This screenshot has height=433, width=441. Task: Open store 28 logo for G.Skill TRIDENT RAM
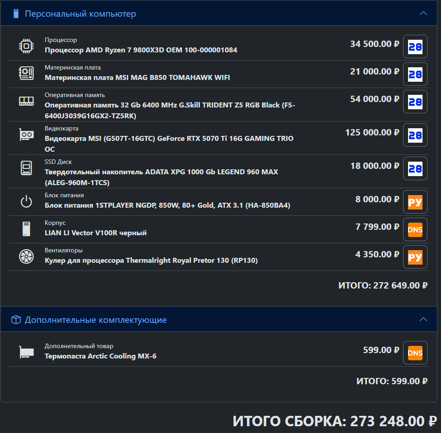[415, 102]
